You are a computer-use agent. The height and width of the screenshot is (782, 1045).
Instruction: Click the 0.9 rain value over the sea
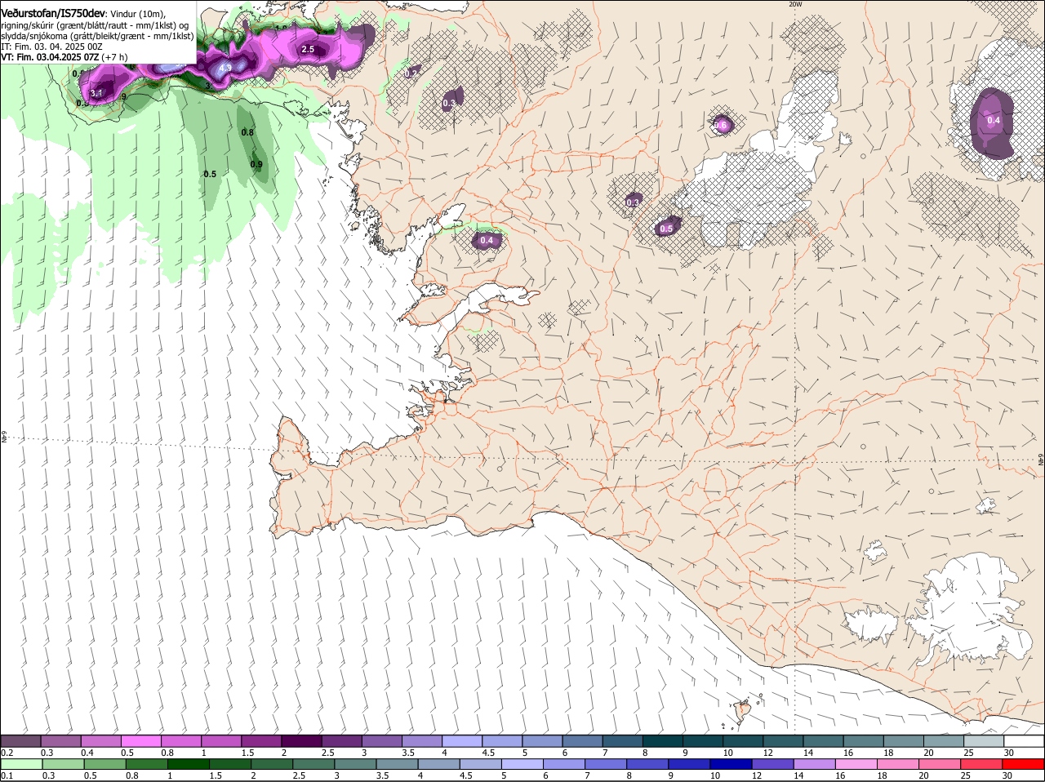(x=256, y=165)
